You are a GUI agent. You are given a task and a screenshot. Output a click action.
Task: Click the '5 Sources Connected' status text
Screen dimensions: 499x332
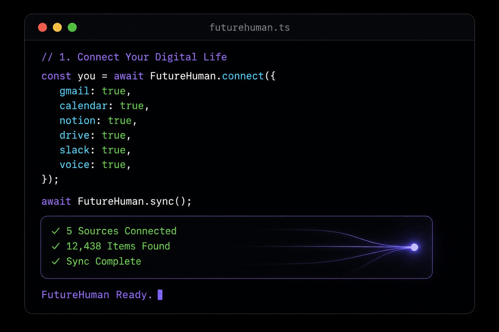pos(122,231)
